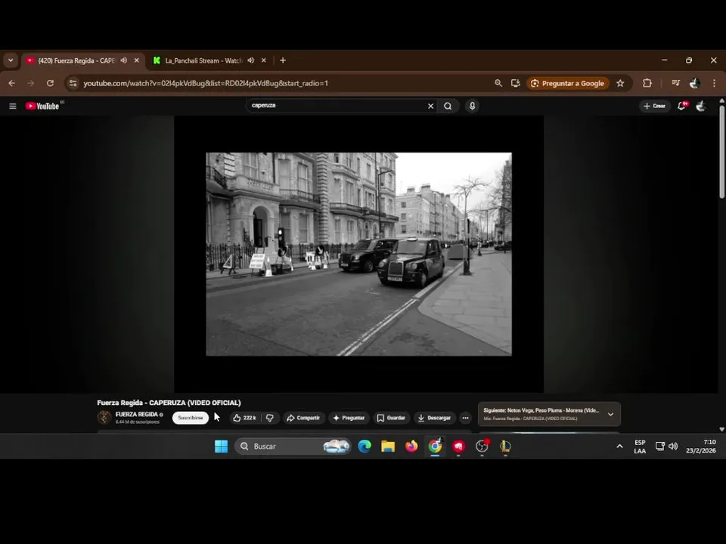Open File Explorer from the taskbar
Image resolution: width=726 pixels, height=544 pixels.
388,447
